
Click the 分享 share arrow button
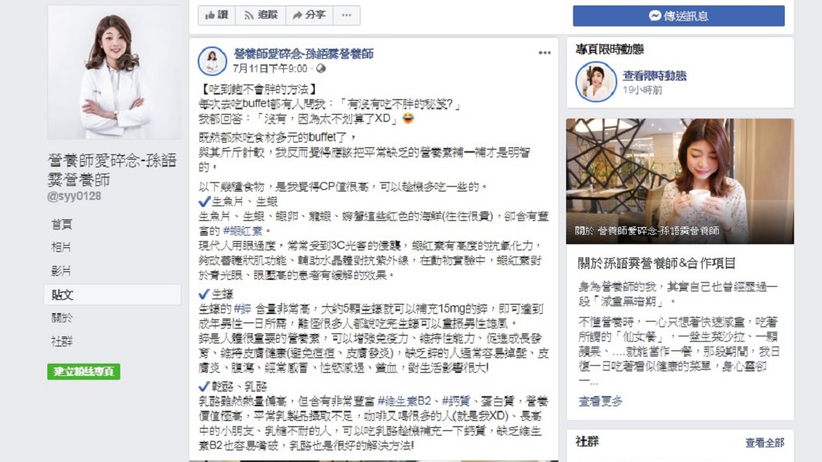pyautogui.click(x=309, y=16)
